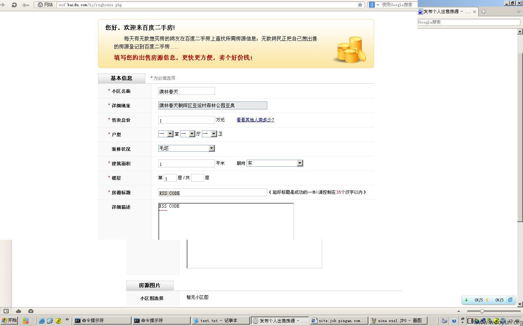Select the 网络 security badge in address bar
The height and width of the screenshot is (326, 523).
pos(45,5)
